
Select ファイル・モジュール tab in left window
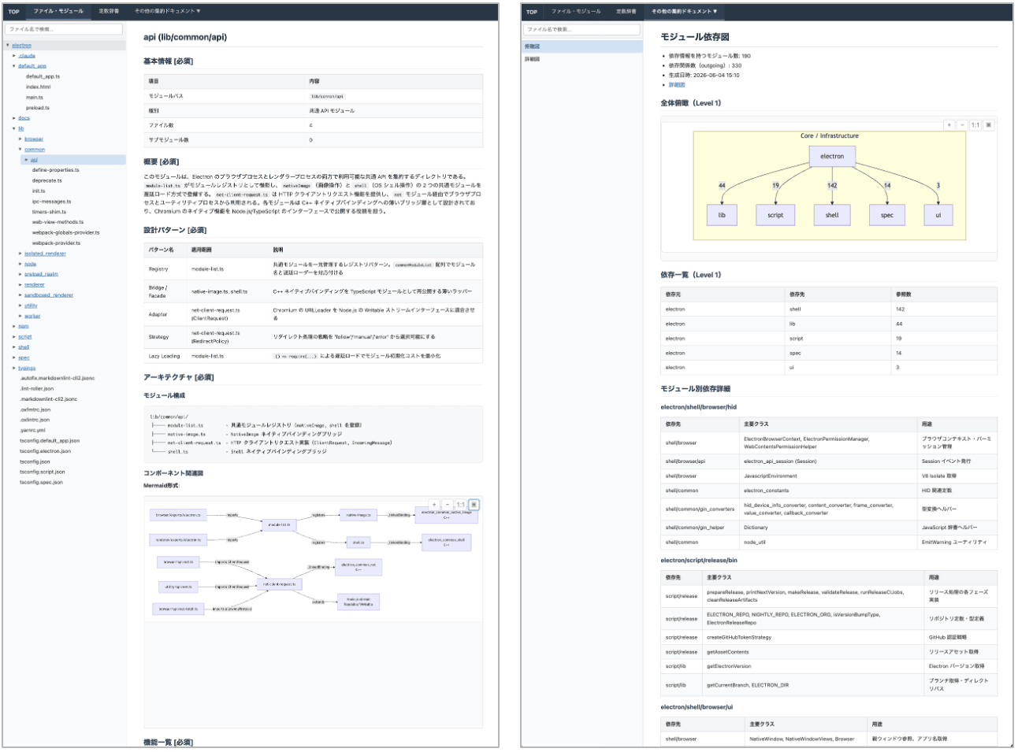click(x=58, y=12)
